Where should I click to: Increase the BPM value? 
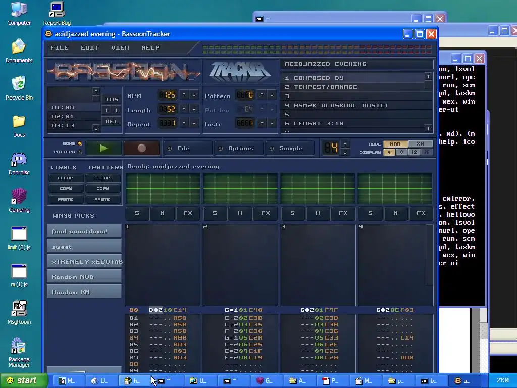(x=184, y=95)
